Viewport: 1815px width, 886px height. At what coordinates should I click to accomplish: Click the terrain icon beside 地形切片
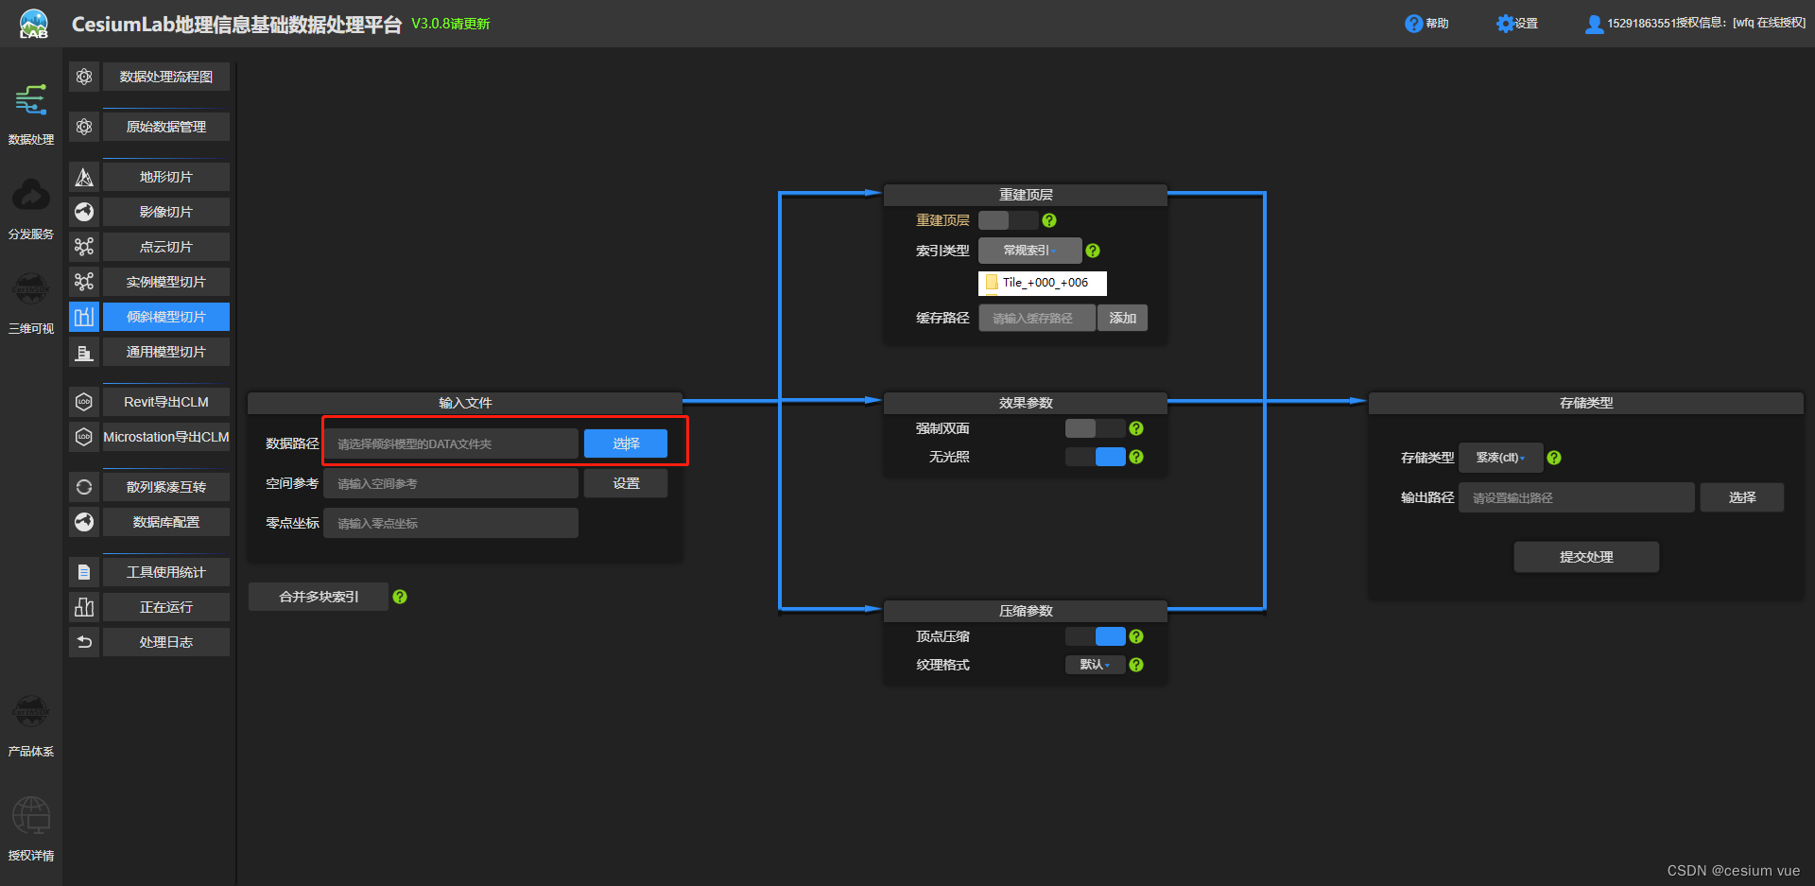tap(84, 177)
